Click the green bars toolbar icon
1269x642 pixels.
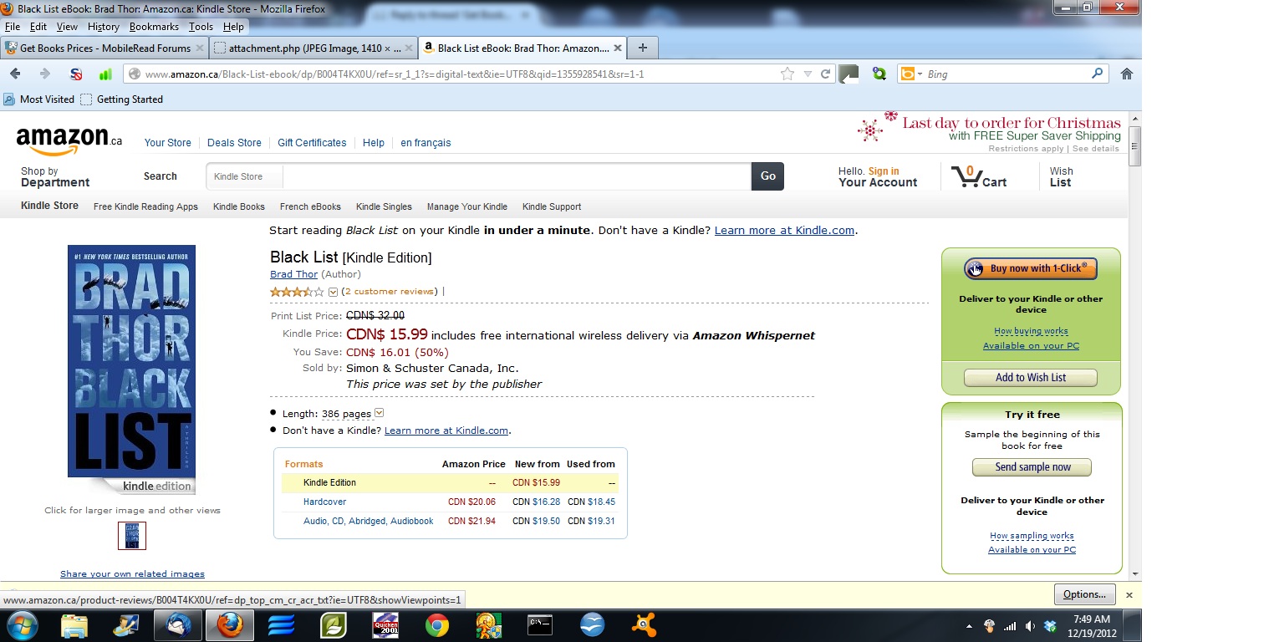tap(105, 74)
